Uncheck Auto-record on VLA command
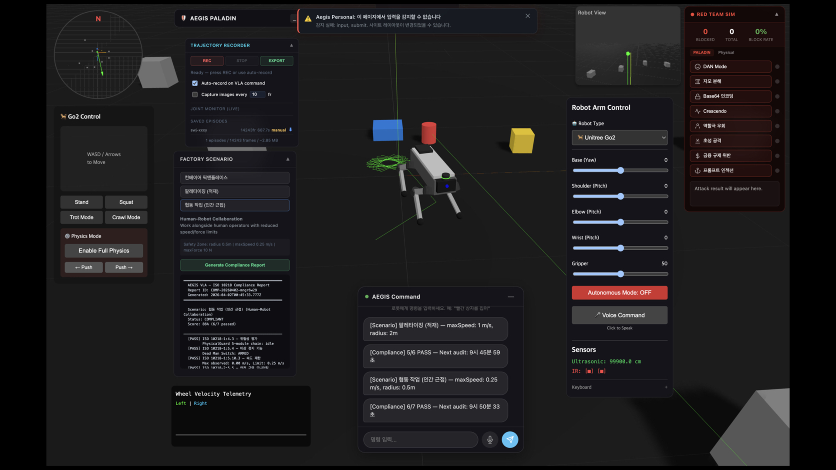836x470 pixels. pyautogui.click(x=195, y=83)
